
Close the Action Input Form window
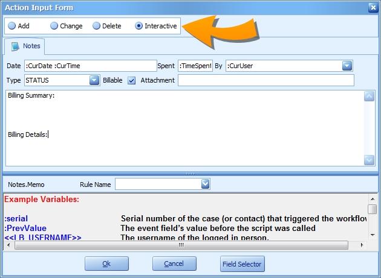pos(373,7)
